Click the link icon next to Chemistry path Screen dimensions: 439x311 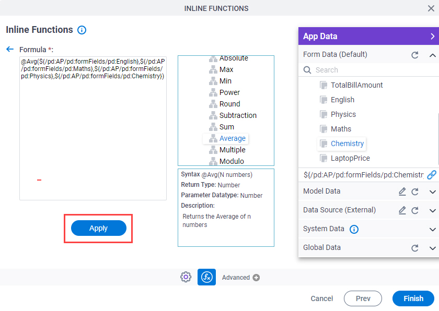pyautogui.click(x=432, y=175)
